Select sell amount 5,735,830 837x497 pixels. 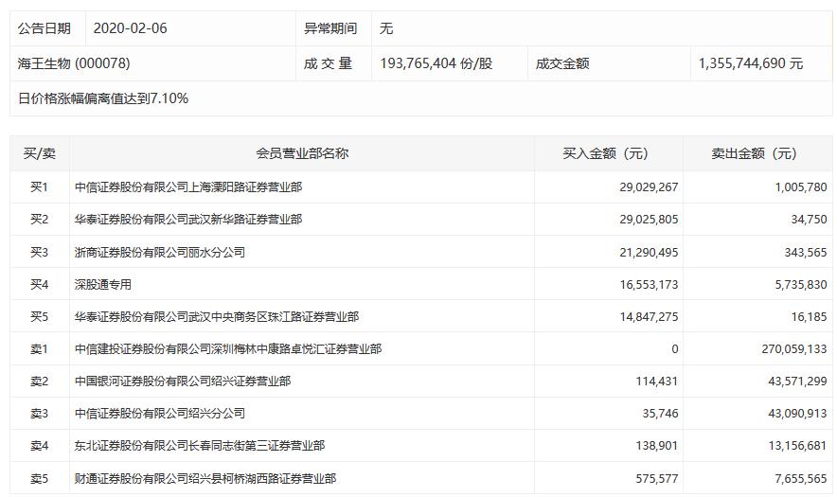coord(801,285)
